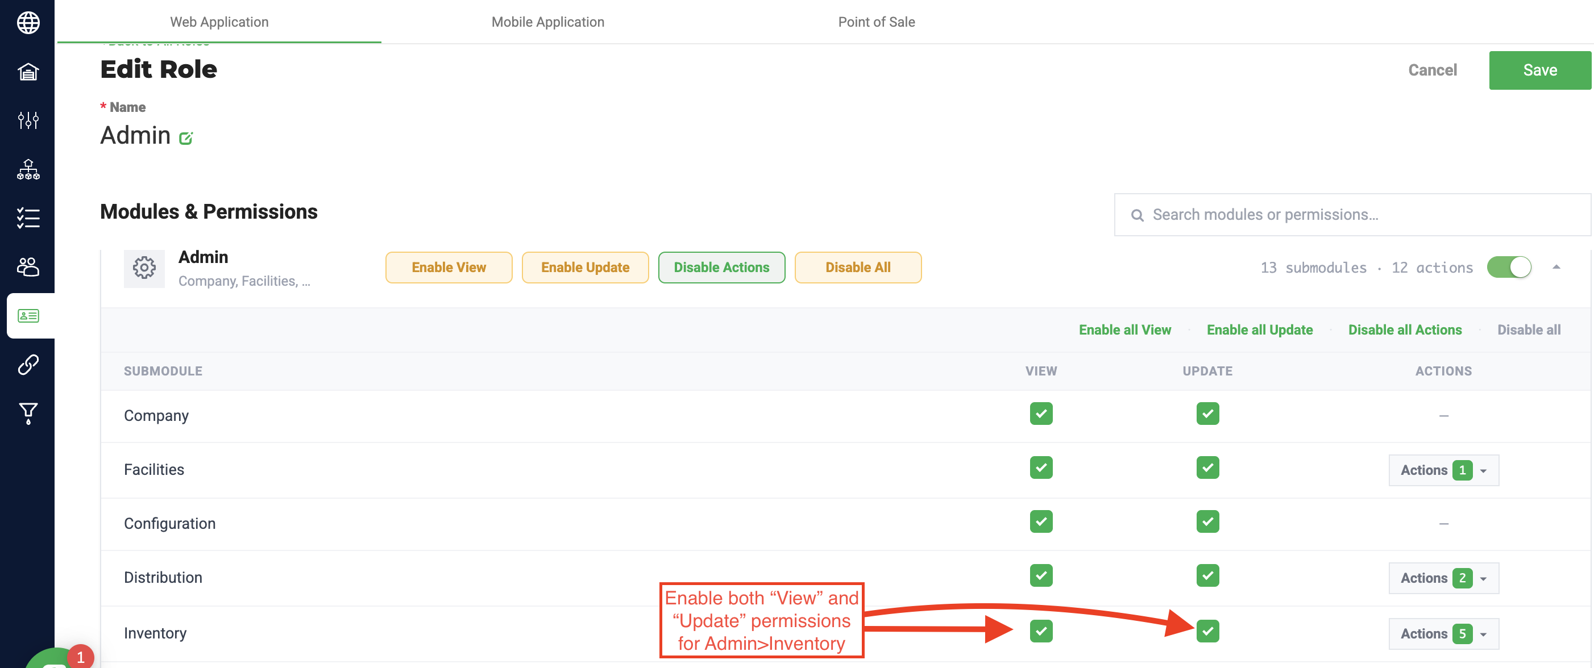
Task: Click the Configuration submodule row label
Action: pos(169,523)
